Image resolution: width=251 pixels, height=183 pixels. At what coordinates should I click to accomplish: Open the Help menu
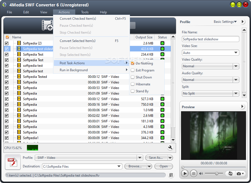(x=103, y=12)
